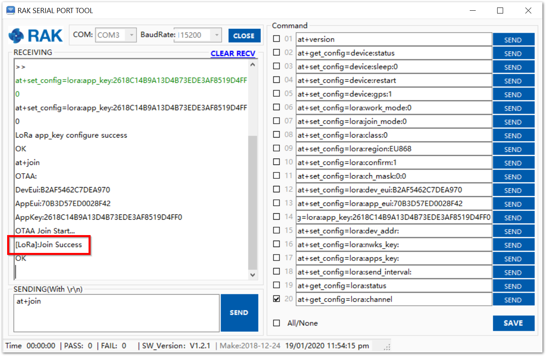Send the at+get_config=device:status command
The image size is (546, 356).
(x=513, y=53)
